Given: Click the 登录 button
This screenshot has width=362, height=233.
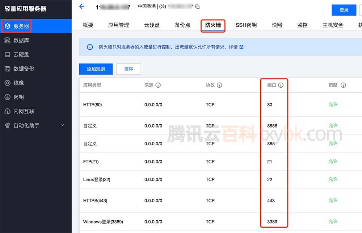Looking at the screenshot, I should [344, 10].
